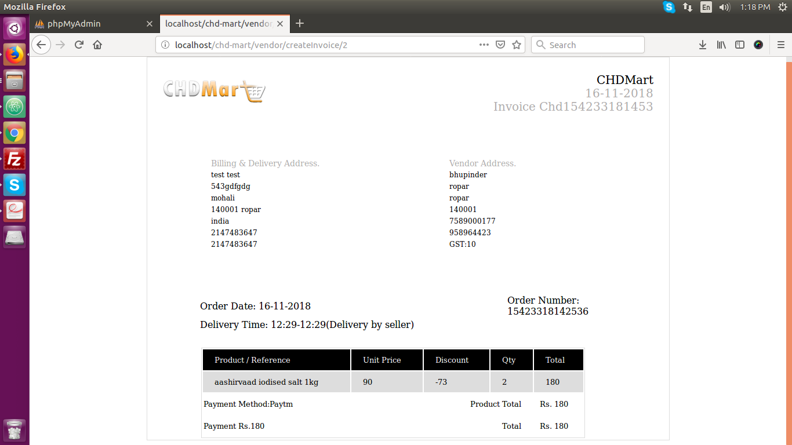
Task: Open page actions three-dot menu
Action: [x=484, y=45]
